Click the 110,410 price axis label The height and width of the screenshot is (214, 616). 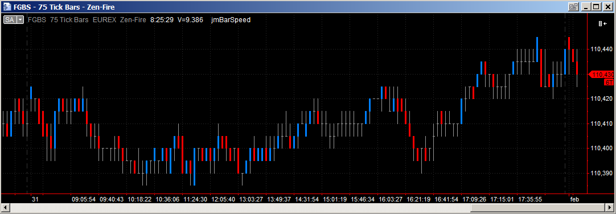coord(601,124)
